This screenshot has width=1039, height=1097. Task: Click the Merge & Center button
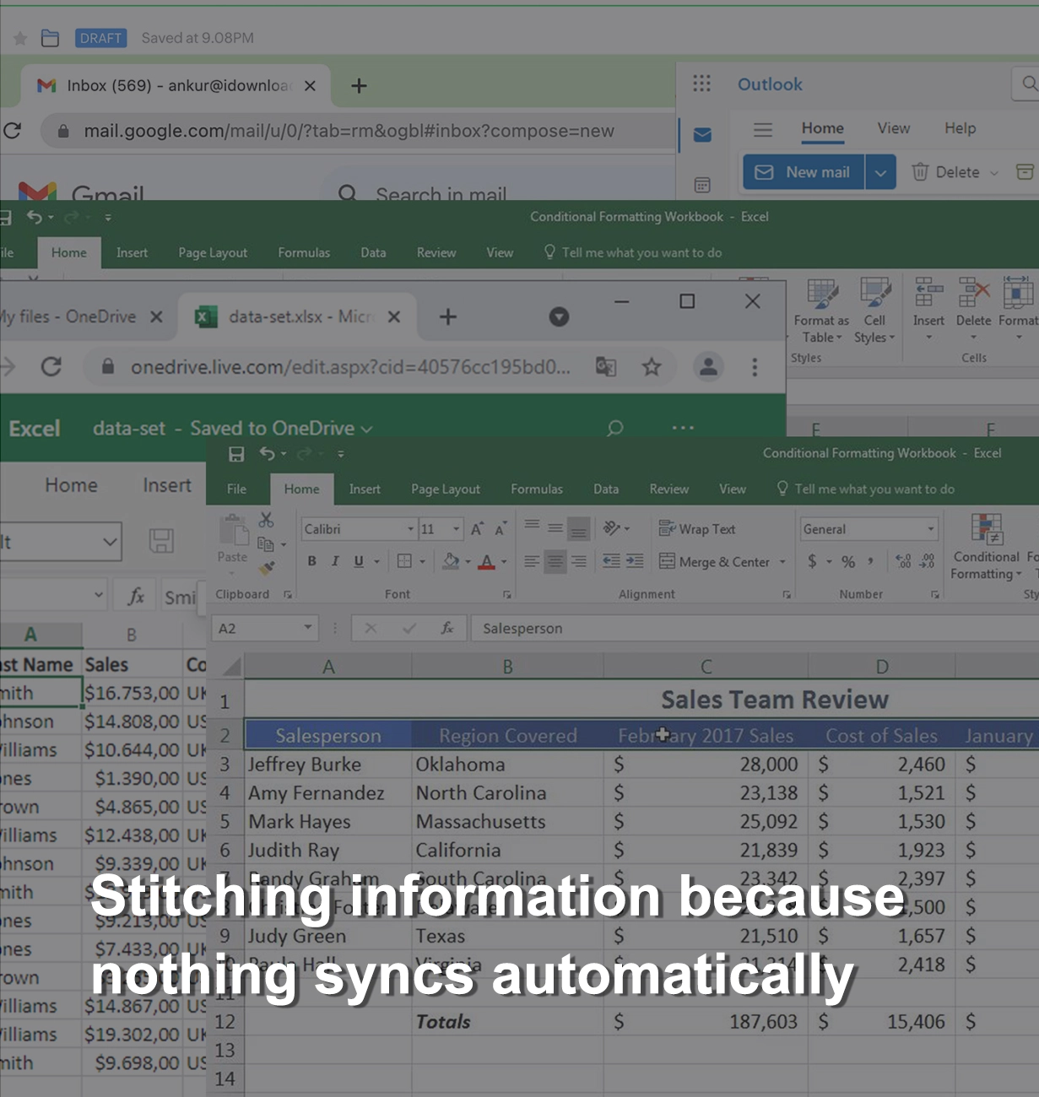tap(715, 562)
